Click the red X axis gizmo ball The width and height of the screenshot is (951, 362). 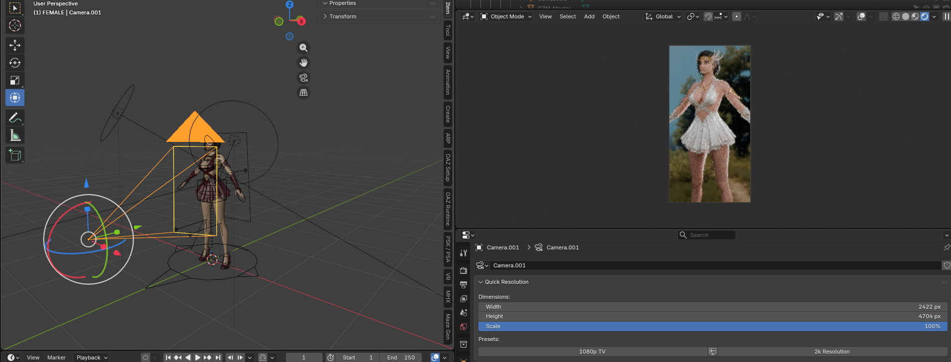tap(301, 21)
